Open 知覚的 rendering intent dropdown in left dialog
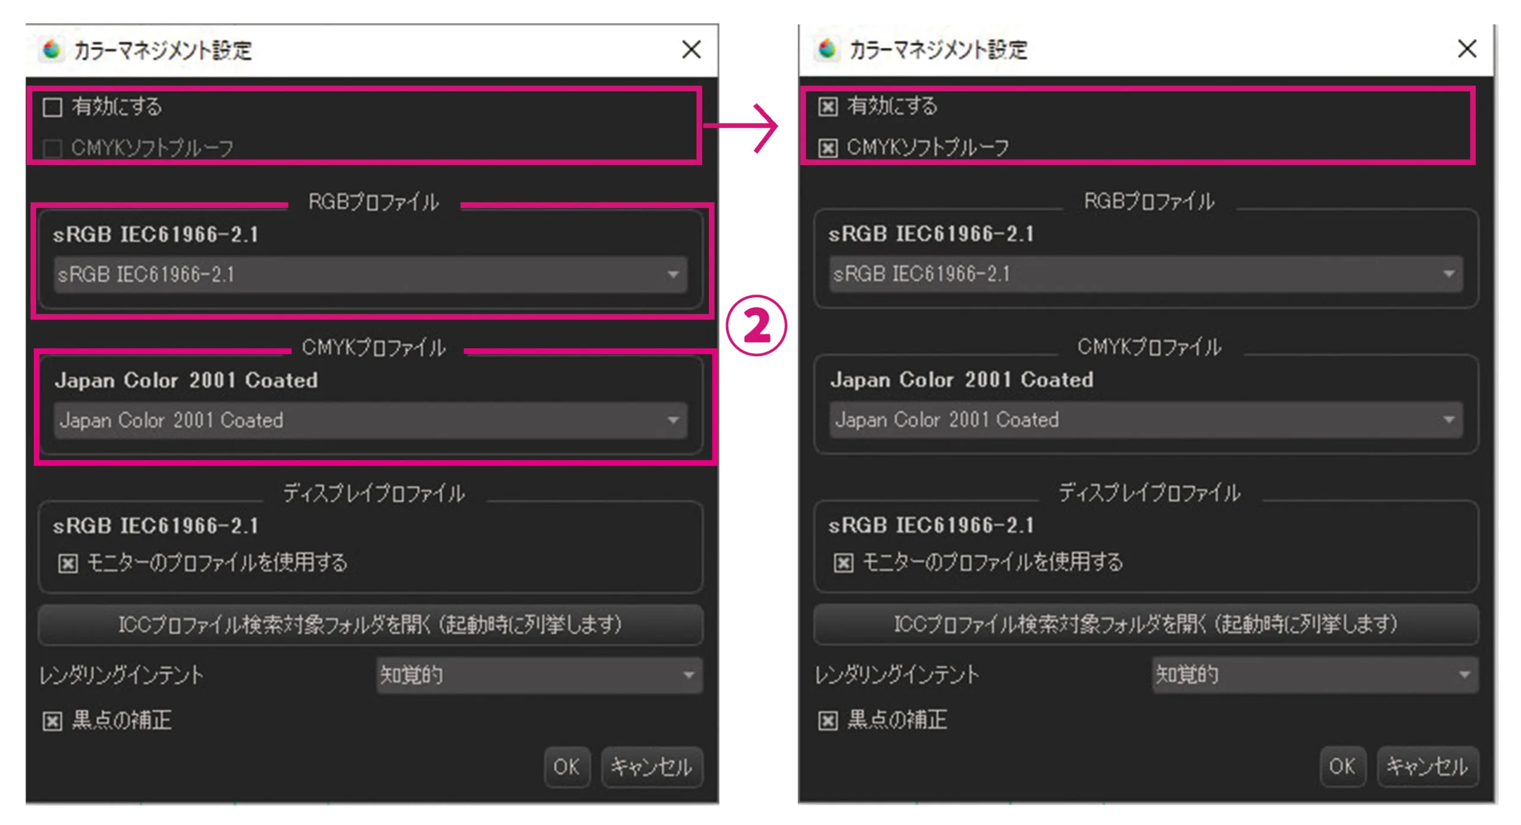This screenshot has height=825, width=1521. pyautogui.click(x=538, y=675)
